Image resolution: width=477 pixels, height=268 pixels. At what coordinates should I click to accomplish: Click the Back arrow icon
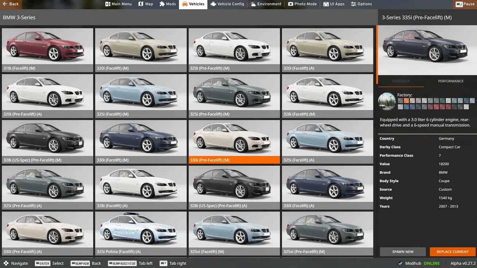click(4, 4)
